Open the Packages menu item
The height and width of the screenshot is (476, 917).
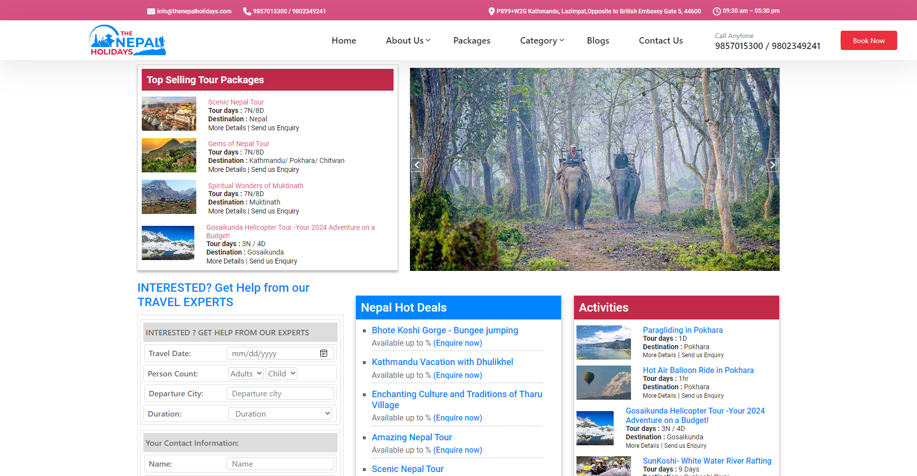472,41
